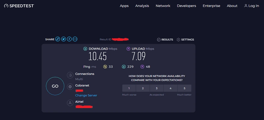Click the Result ID label
Viewport: 264px width, 120px height.
[x=106, y=39]
